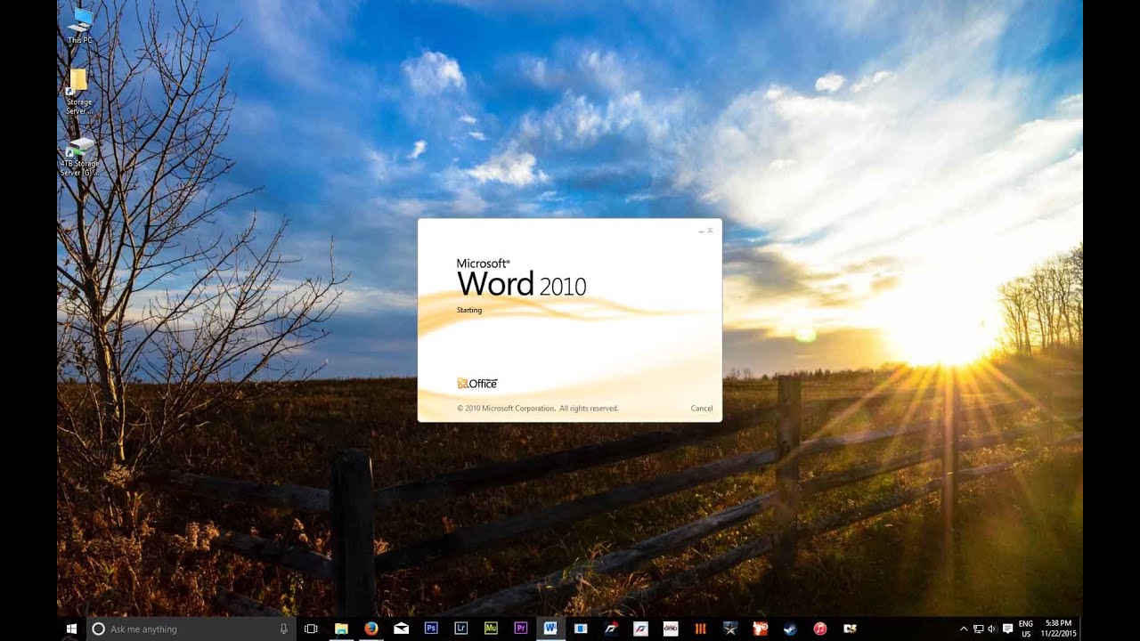Switch to Word on the taskbar
The height and width of the screenshot is (641, 1140).
550,629
